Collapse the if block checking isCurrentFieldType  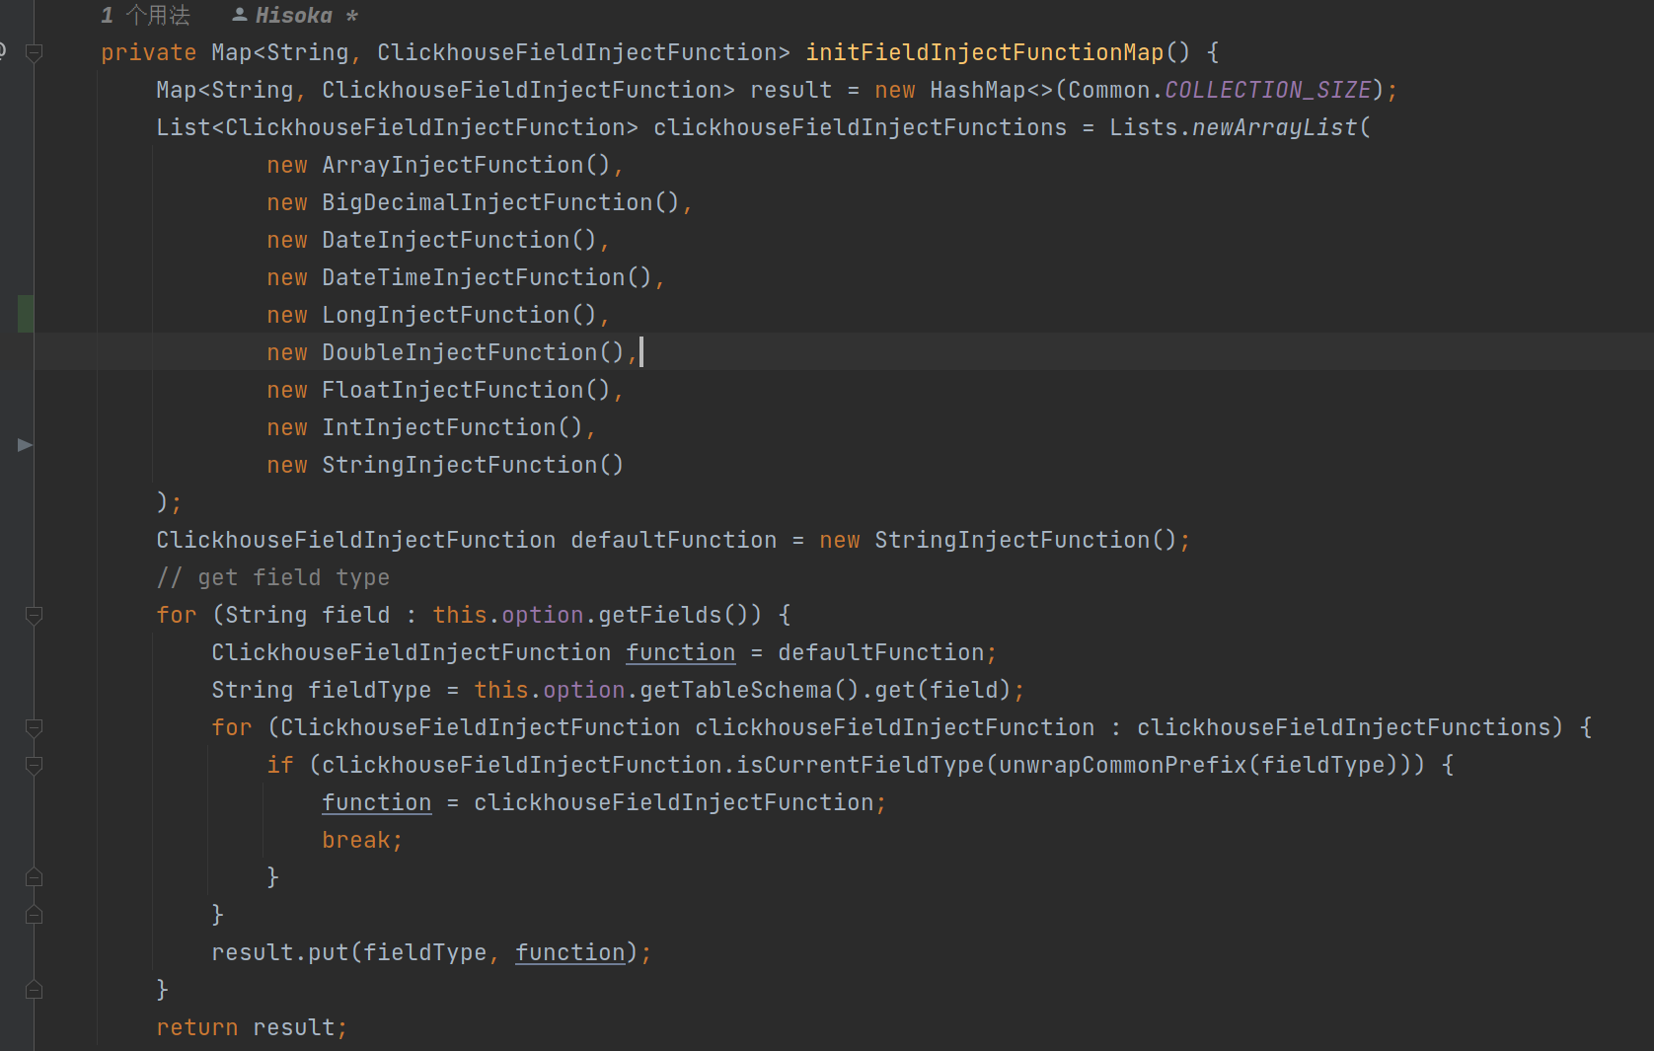[x=34, y=766]
